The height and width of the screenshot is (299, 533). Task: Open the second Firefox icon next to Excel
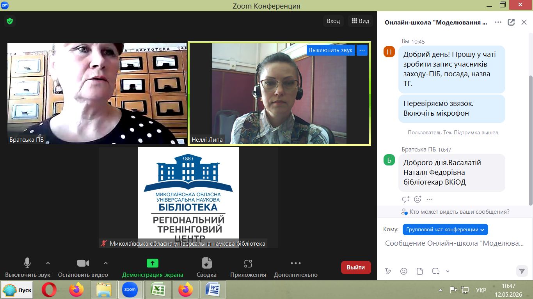[x=185, y=290]
